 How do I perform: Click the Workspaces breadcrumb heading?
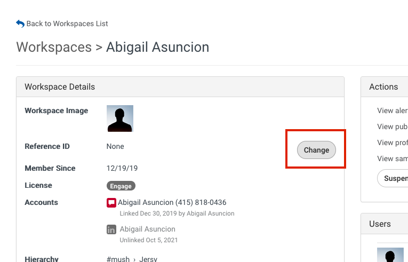54,47
